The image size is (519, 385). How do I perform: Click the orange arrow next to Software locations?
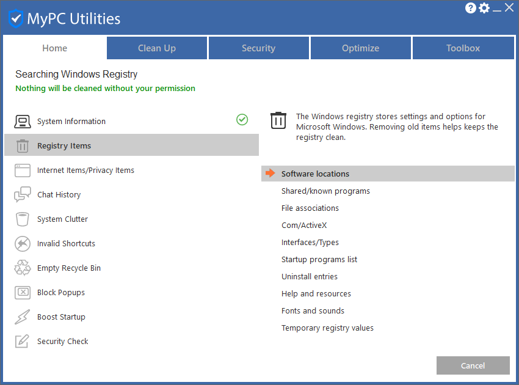[x=270, y=173]
